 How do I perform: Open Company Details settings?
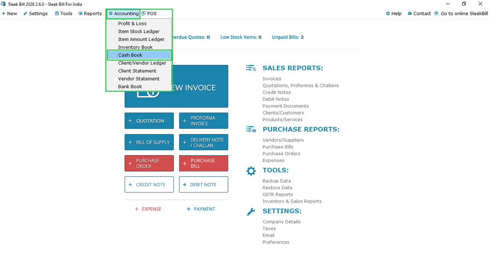(x=282, y=222)
